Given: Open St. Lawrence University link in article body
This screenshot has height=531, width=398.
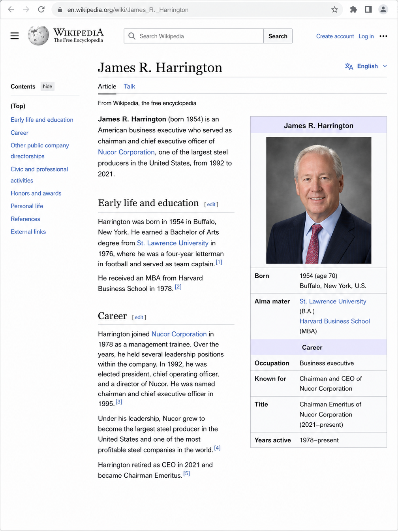Looking at the screenshot, I should pos(173,243).
